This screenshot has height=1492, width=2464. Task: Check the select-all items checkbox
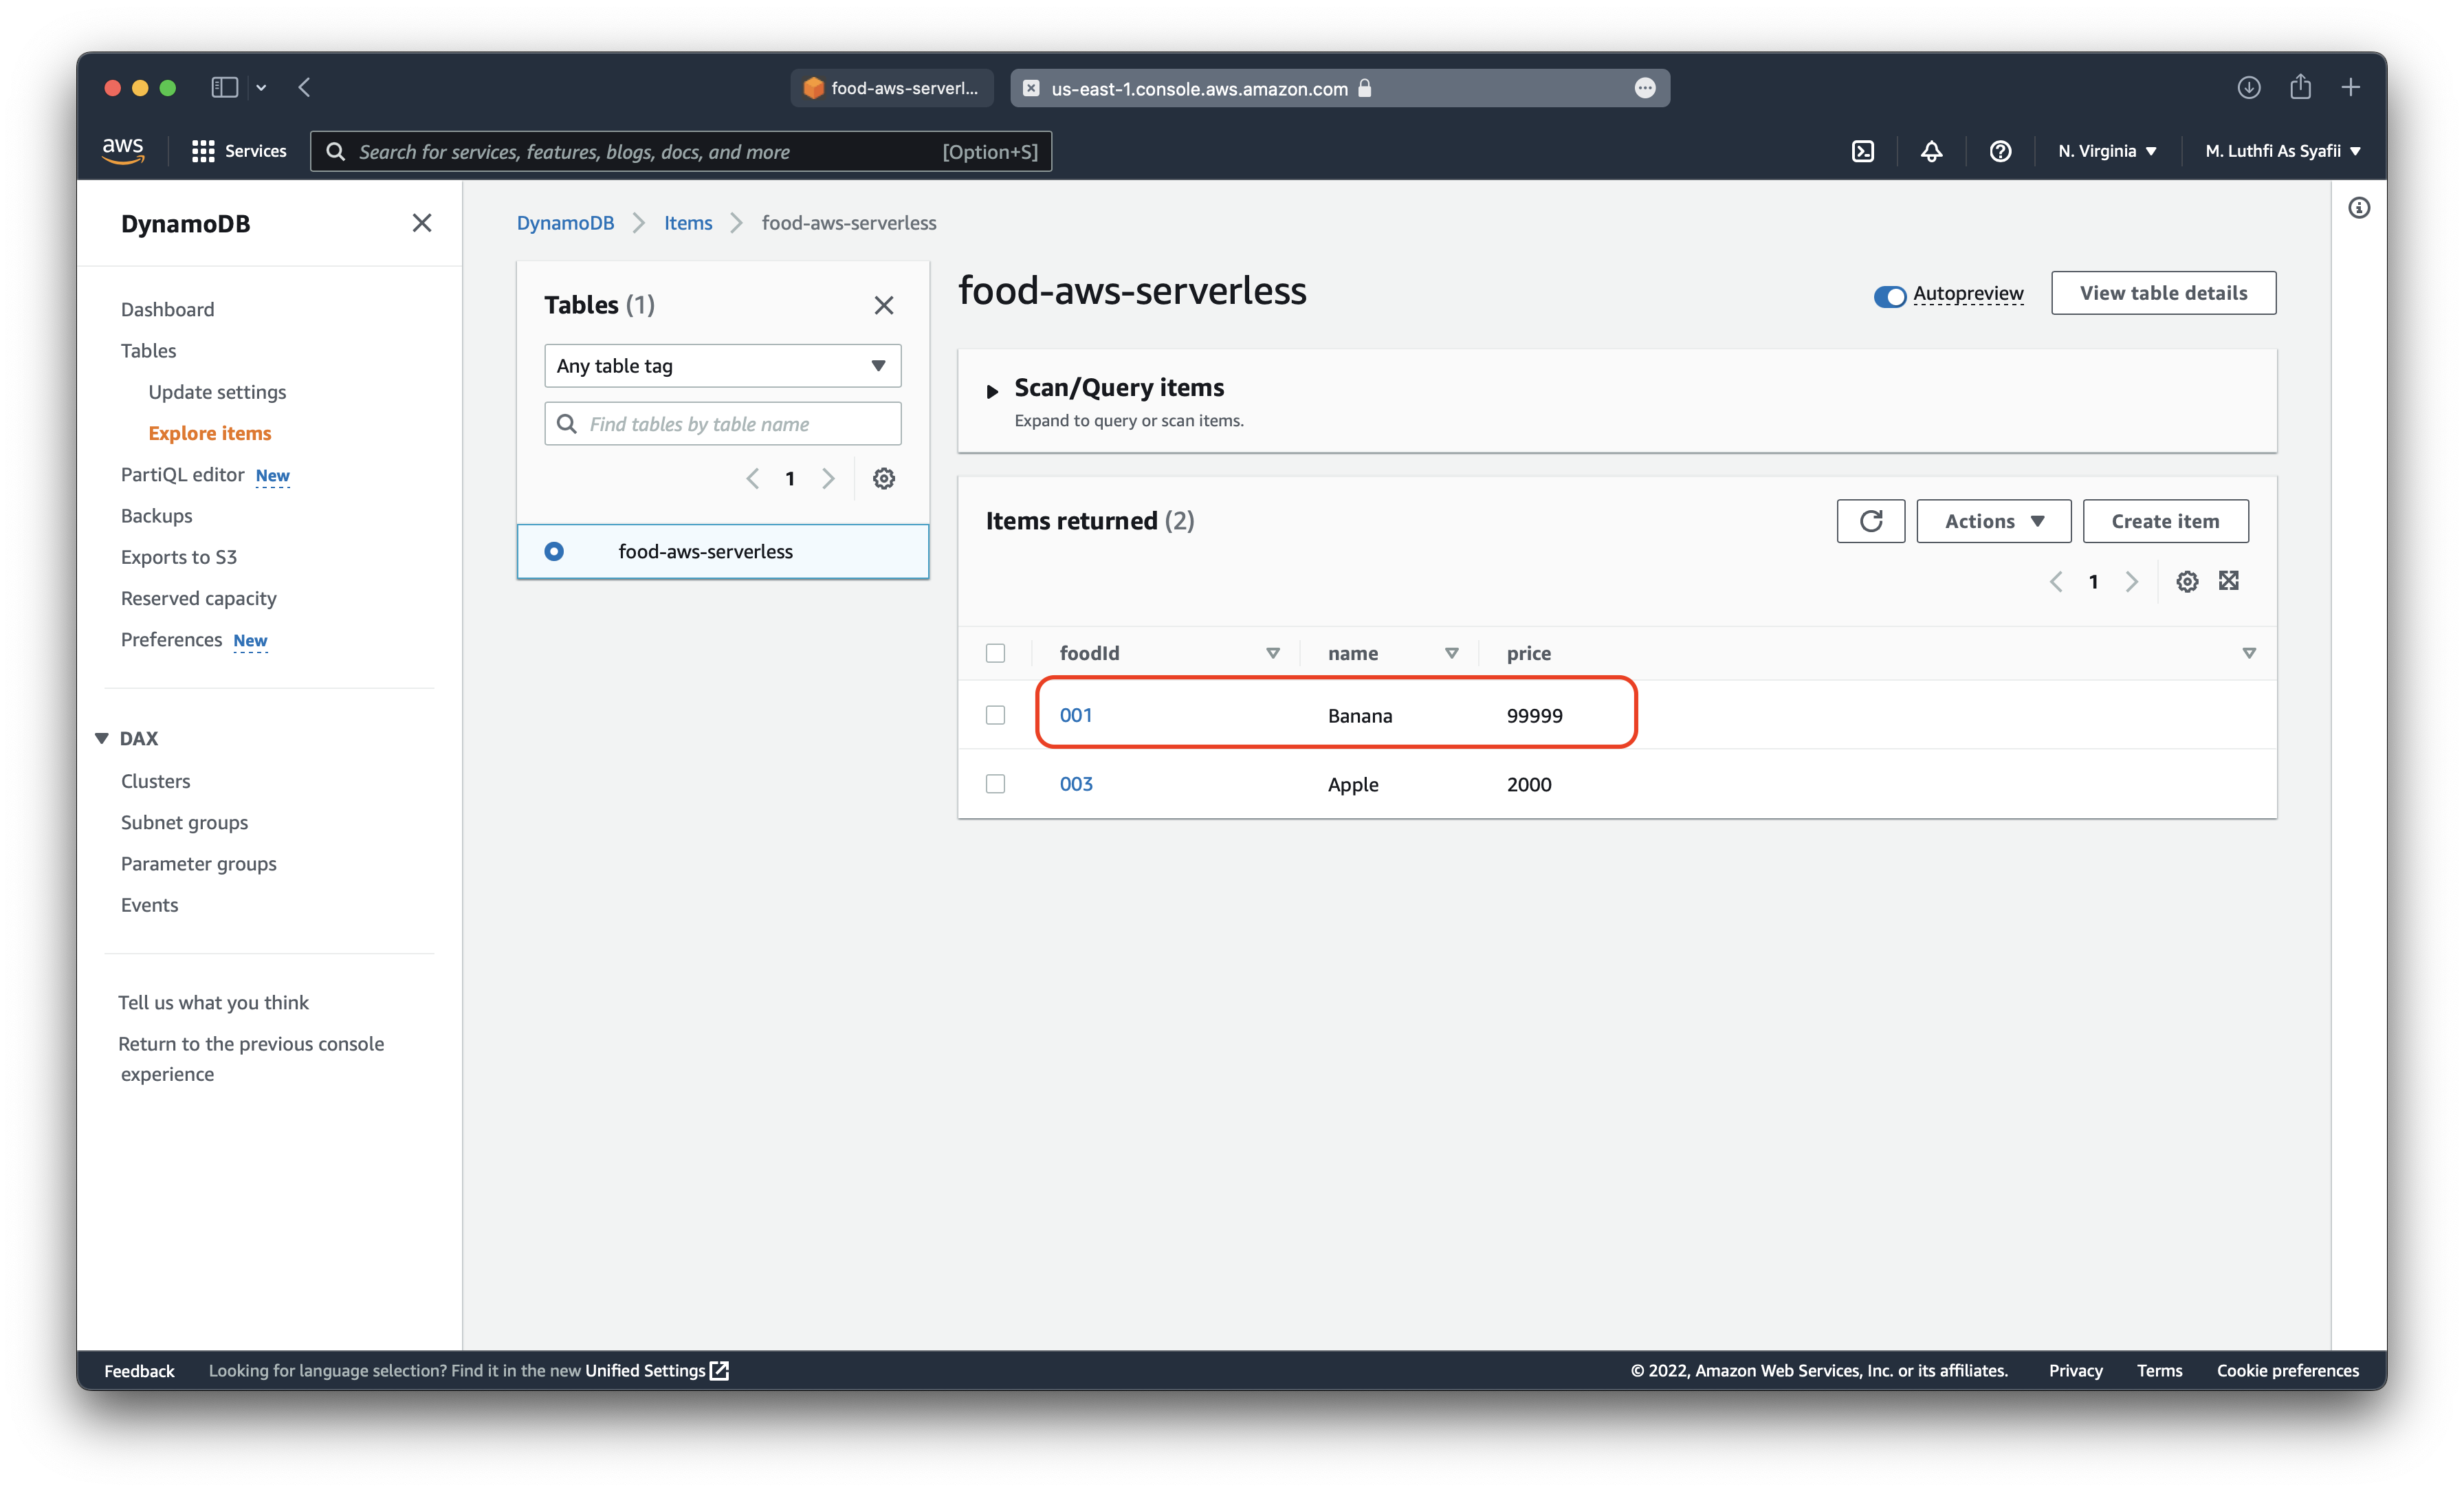[x=995, y=653]
